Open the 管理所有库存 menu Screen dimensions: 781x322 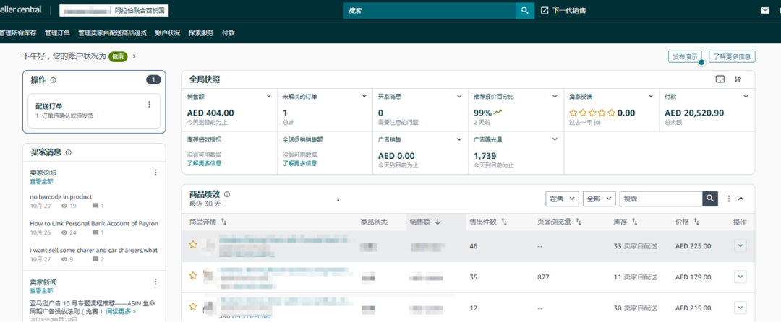18,33
